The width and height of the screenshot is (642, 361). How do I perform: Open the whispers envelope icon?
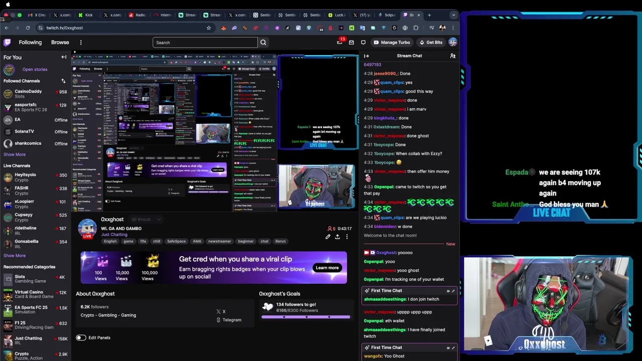[352, 43]
